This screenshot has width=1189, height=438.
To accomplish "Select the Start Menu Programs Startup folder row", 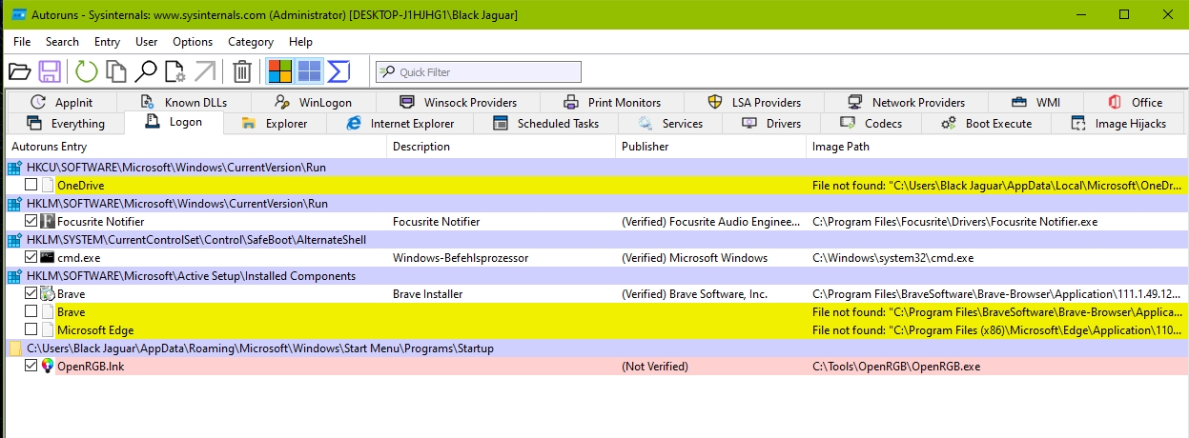I will pos(597,348).
